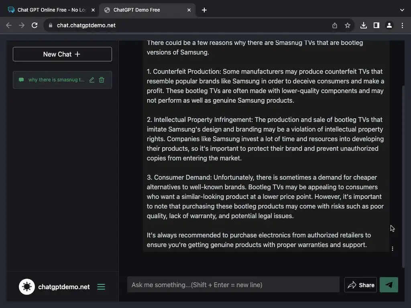
Task: Click the Share button
Action: (360, 285)
